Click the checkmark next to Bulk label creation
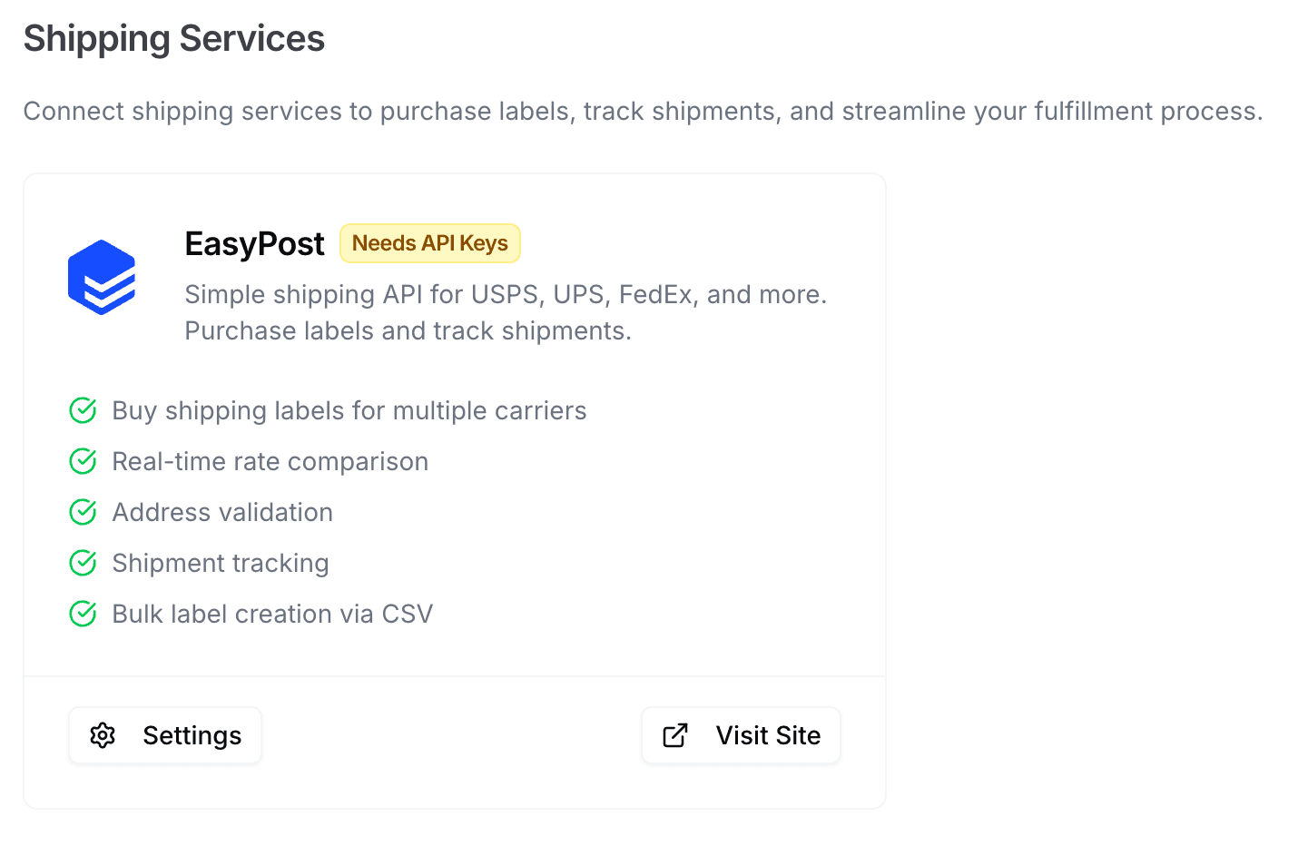The height and width of the screenshot is (846, 1298). tap(83, 614)
